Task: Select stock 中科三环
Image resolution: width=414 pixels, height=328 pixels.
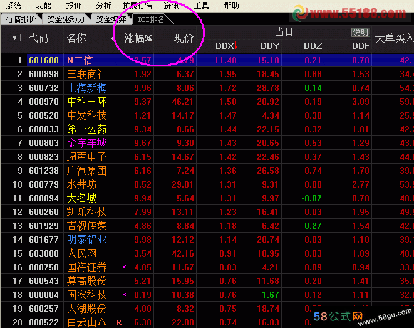Action: 87,102
